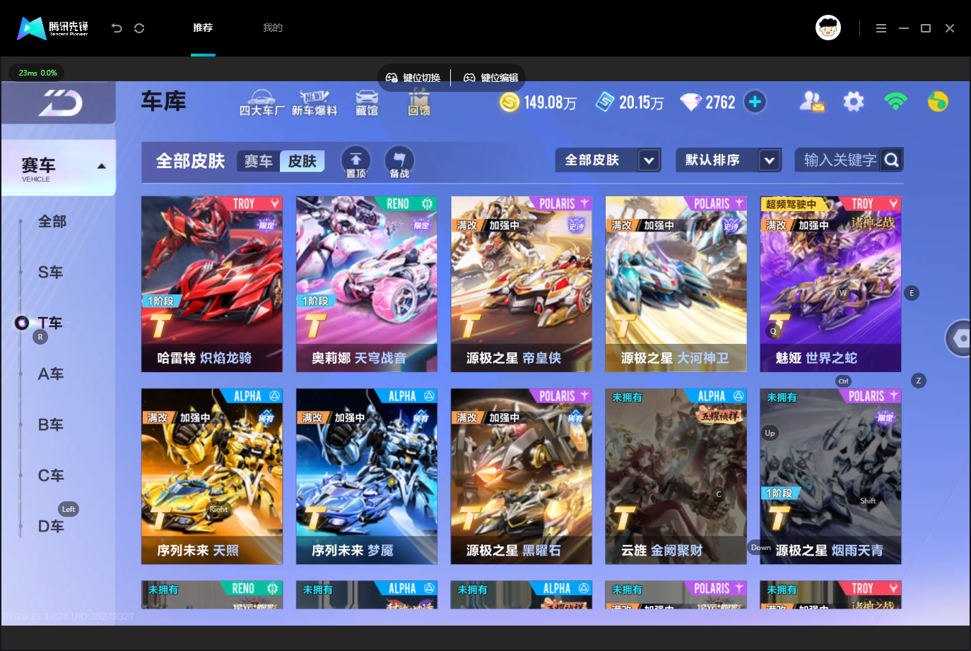Image resolution: width=971 pixels, height=651 pixels.
Task: Select the 源极之星 大河神卫 car card
Action: tap(676, 284)
